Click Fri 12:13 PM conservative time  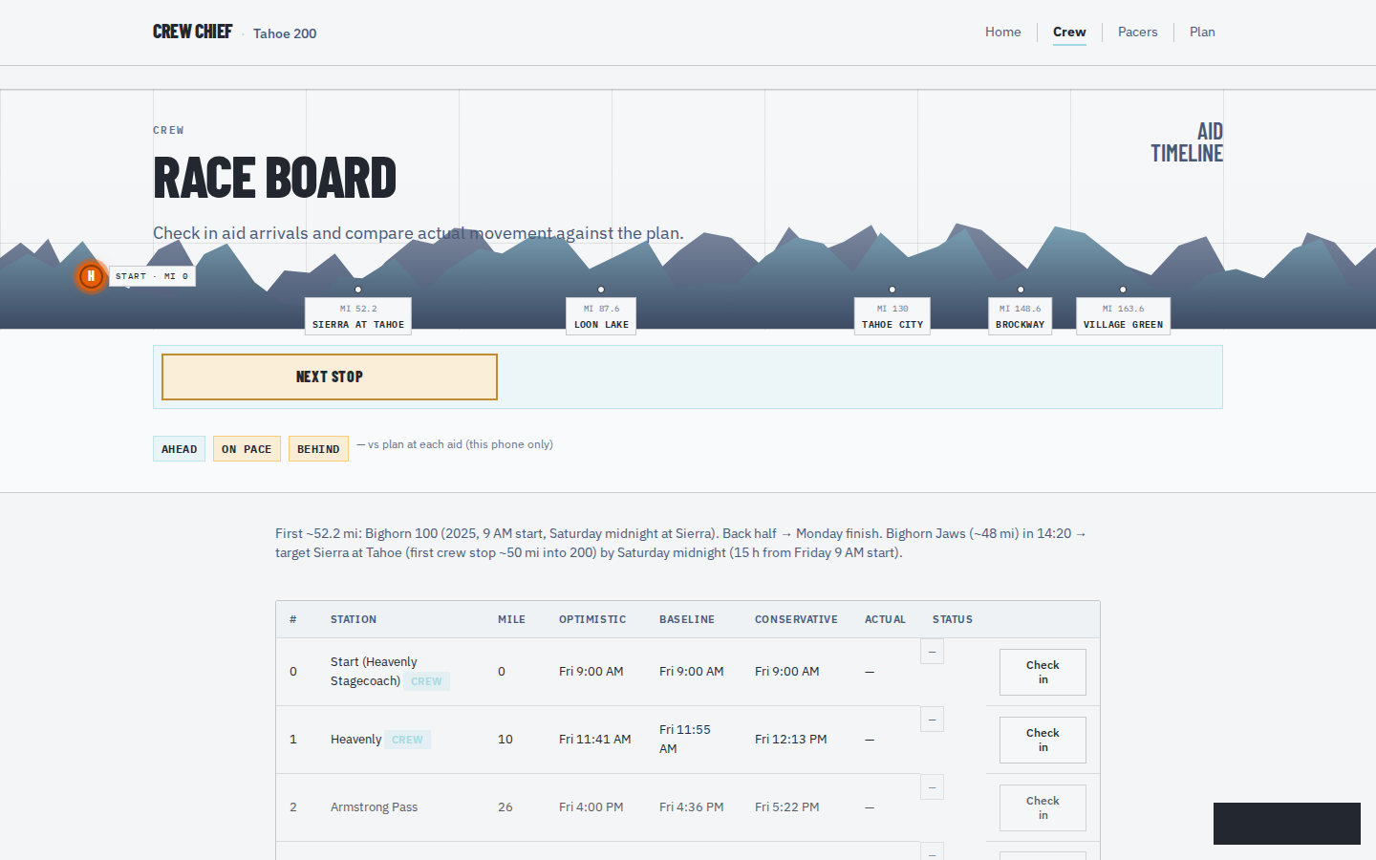coord(790,740)
